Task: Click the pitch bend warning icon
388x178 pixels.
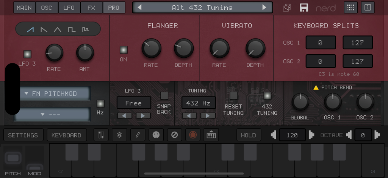Action: click(x=316, y=87)
